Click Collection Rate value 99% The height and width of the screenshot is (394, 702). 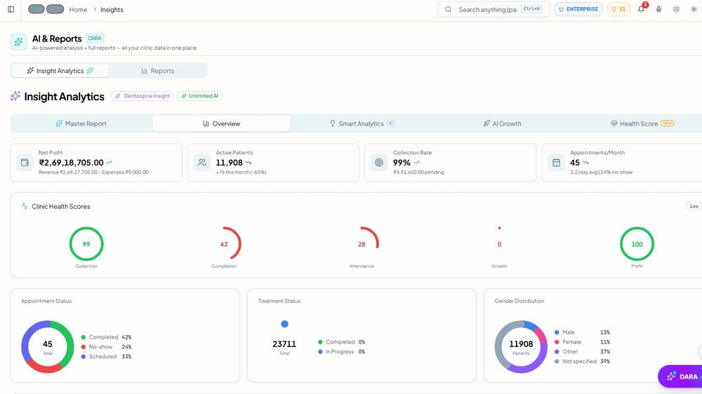(x=402, y=163)
